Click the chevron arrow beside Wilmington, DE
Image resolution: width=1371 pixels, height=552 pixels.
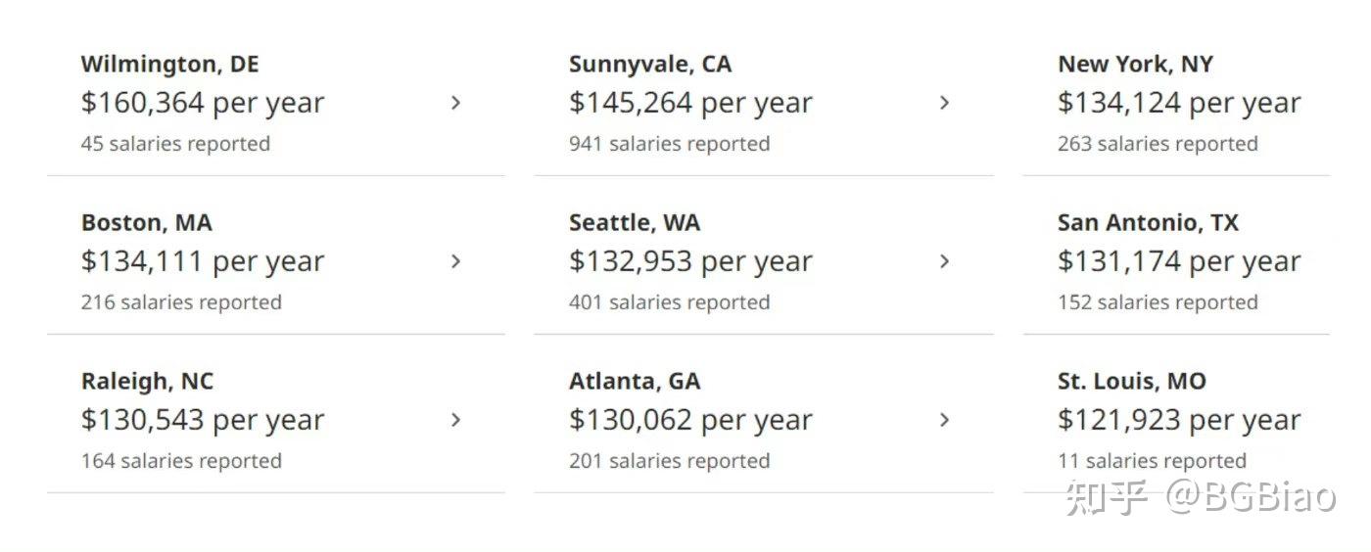(x=455, y=103)
